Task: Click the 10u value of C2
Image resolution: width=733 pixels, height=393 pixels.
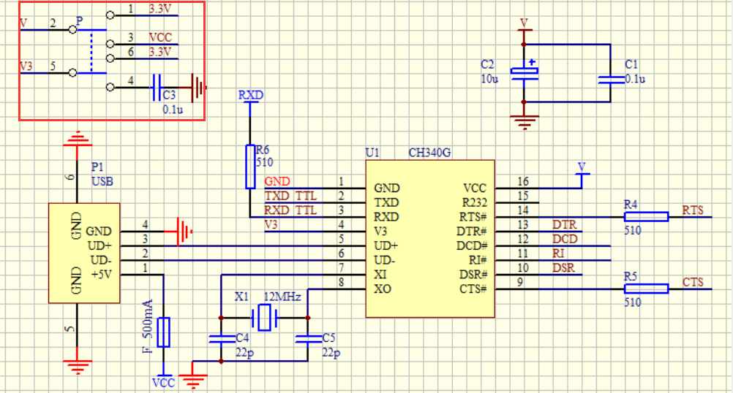Action: pyautogui.click(x=489, y=79)
